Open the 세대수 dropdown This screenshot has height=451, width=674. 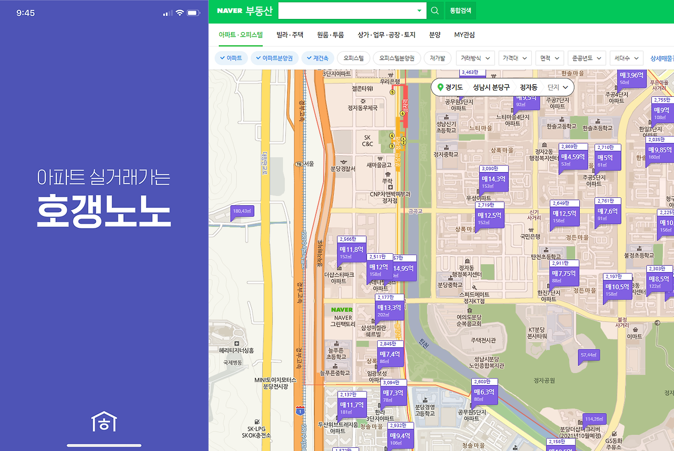pos(627,58)
